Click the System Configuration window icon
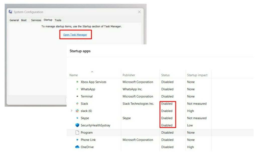The height and width of the screenshot is (155, 257). [10, 12]
